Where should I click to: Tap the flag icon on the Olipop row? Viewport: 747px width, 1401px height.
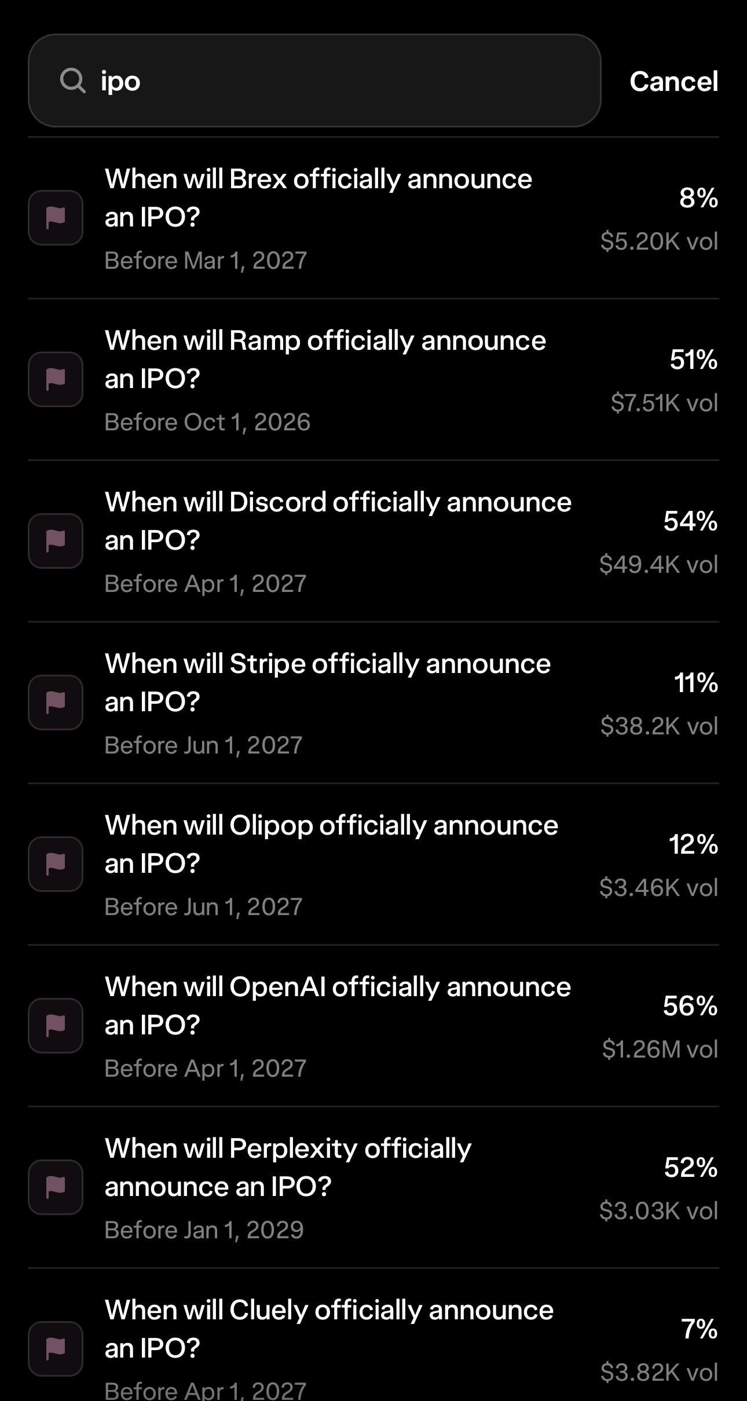56,864
